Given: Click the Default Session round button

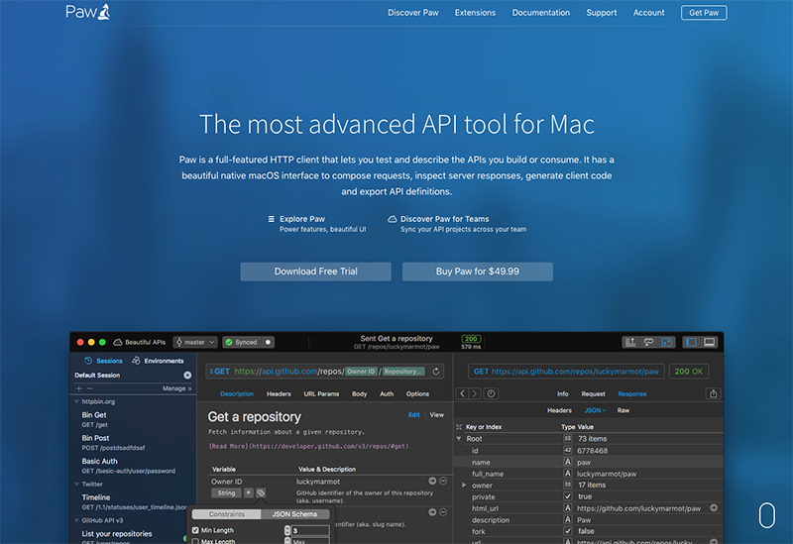Looking at the screenshot, I should coord(187,376).
